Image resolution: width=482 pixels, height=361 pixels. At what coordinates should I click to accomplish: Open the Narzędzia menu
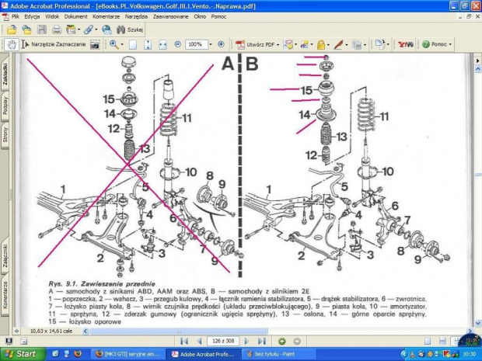coord(136,17)
